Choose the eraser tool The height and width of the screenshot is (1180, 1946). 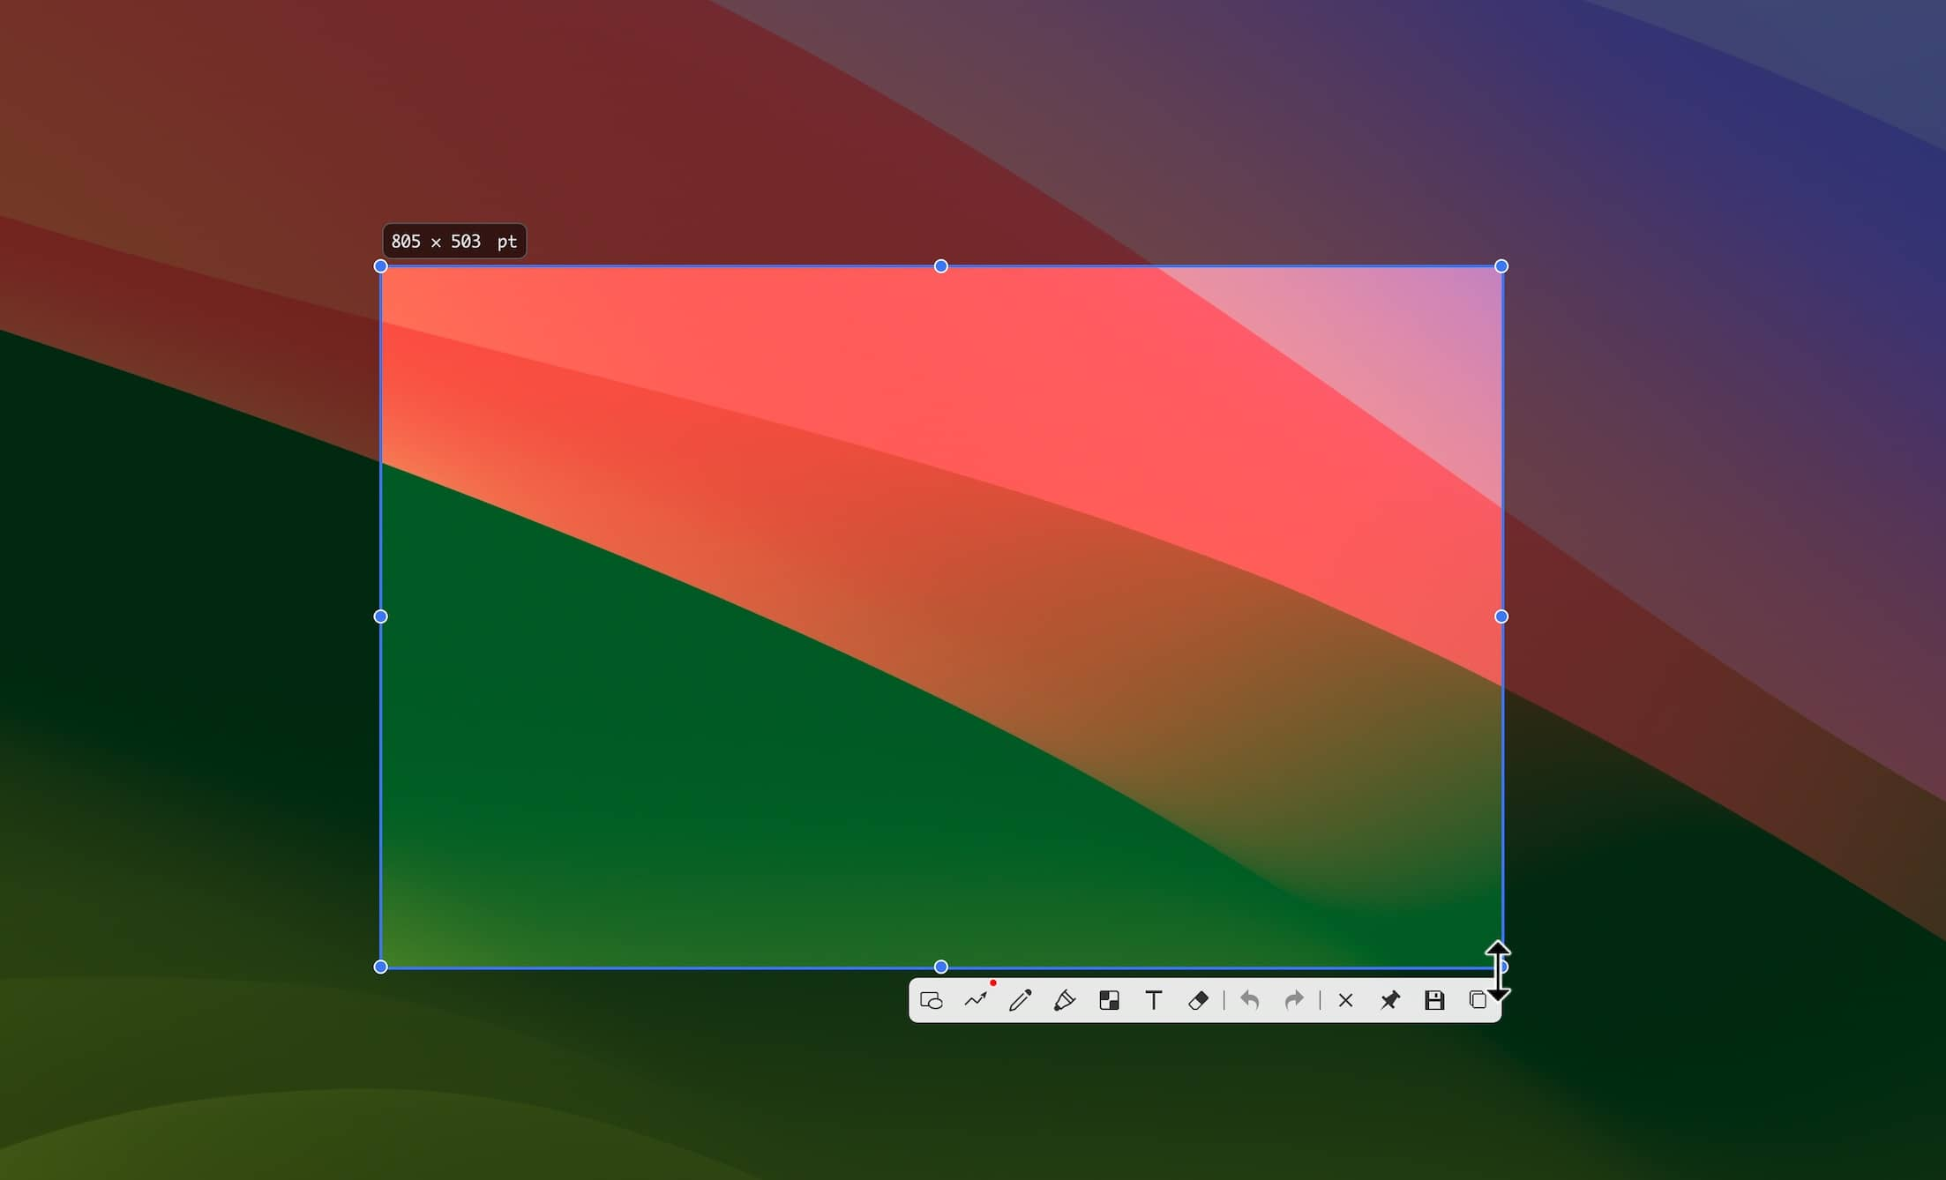pyautogui.click(x=1198, y=1000)
